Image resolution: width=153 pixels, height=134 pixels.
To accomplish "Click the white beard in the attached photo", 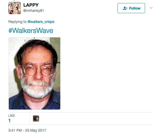I will click(x=37, y=88).
